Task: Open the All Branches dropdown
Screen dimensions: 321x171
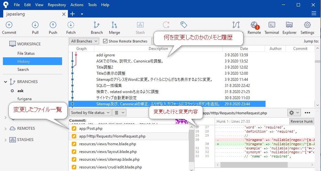Action: [x=84, y=41]
